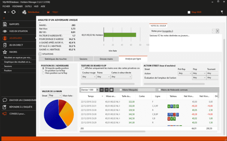Image resolution: width=227 pixels, height=141 pixels.
Task: Switch to Statistiques des touches tab
Action: pos(56,59)
